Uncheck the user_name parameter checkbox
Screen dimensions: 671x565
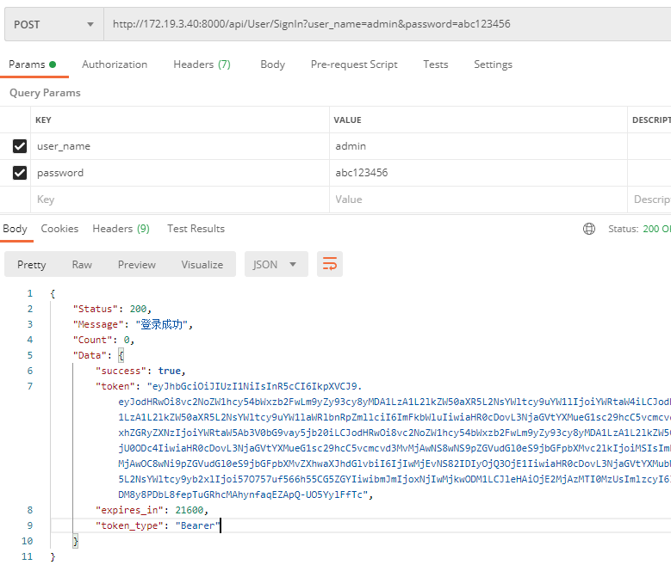tap(20, 146)
